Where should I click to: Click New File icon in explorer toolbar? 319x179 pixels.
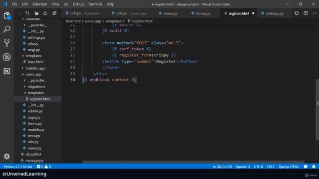coord(27,13)
